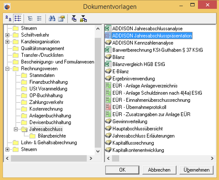Click the filter structure toolbar icon
This screenshot has width=219, height=180.
[74, 18]
